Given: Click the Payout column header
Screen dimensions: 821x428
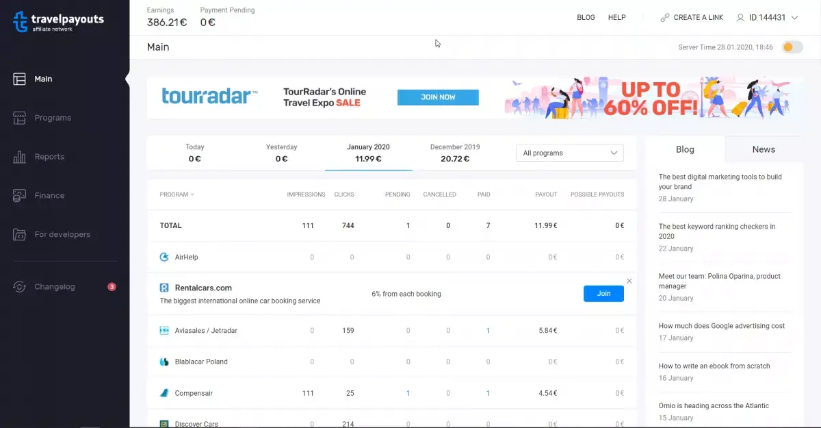Looking at the screenshot, I should (x=546, y=194).
